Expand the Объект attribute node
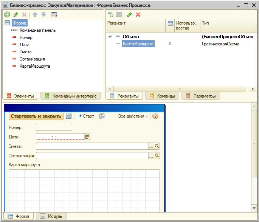 (110, 37)
